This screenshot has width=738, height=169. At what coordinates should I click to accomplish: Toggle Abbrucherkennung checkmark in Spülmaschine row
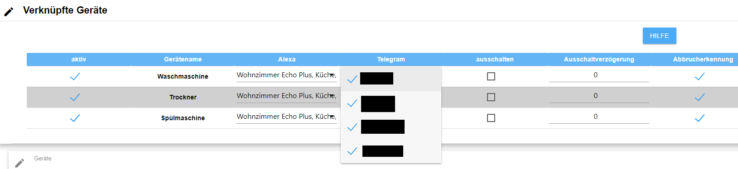coord(699,118)
